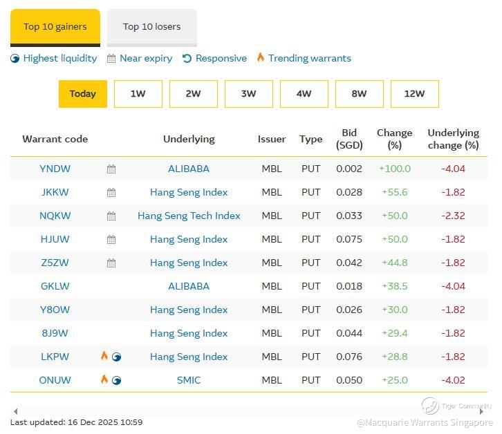Click the +55.6 change value

coord(395,192)
